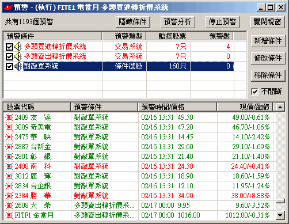The width and height of the screenshot is (289, 224).
Task: Click alert icon beside 2409 友達
Action: [x=9, y=117]
